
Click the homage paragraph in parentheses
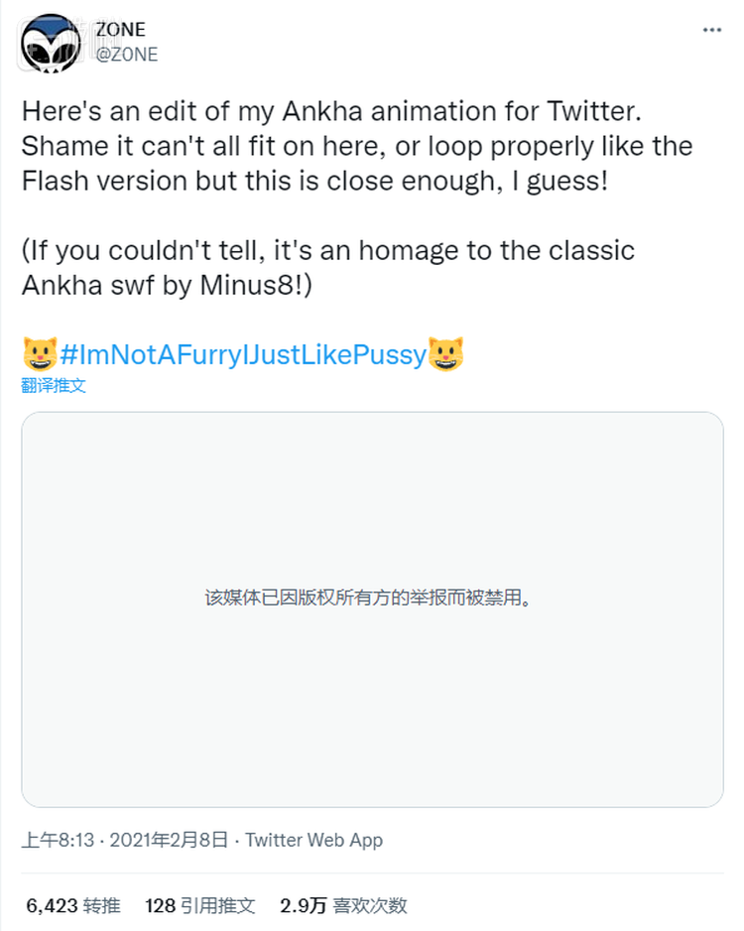(327, 266)
